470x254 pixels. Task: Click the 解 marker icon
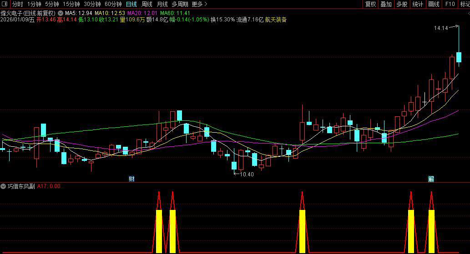click(x=431, y=179)
